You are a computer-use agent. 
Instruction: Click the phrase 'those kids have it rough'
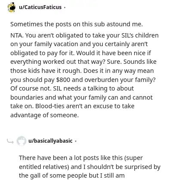tap(46, 71)
